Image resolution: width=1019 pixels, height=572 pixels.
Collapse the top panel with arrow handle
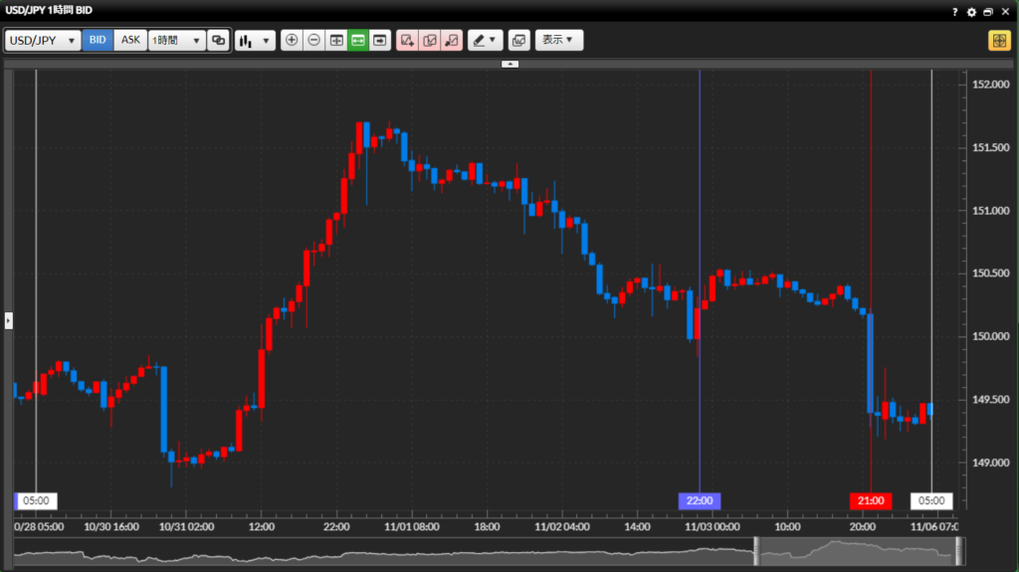509,64
